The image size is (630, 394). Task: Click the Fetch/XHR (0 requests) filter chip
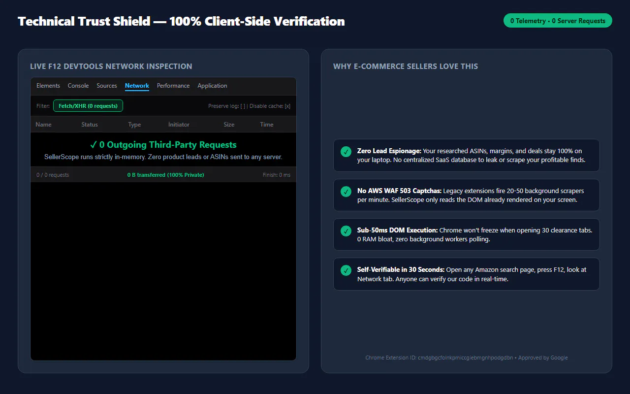88,106
